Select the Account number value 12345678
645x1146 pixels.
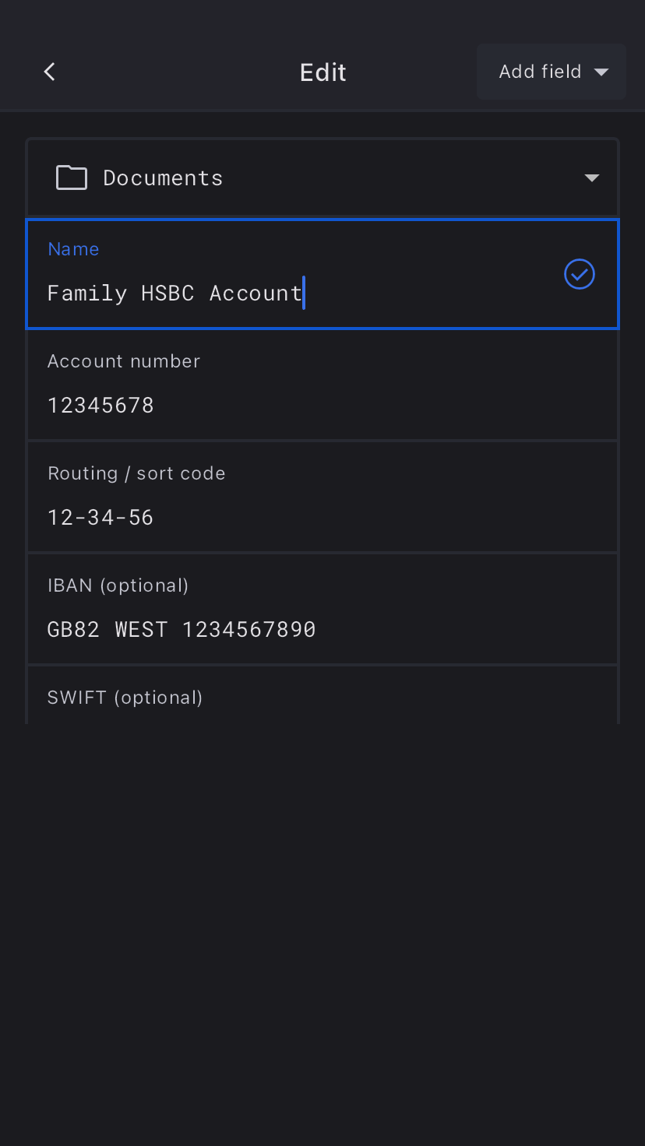pos(101,406)
